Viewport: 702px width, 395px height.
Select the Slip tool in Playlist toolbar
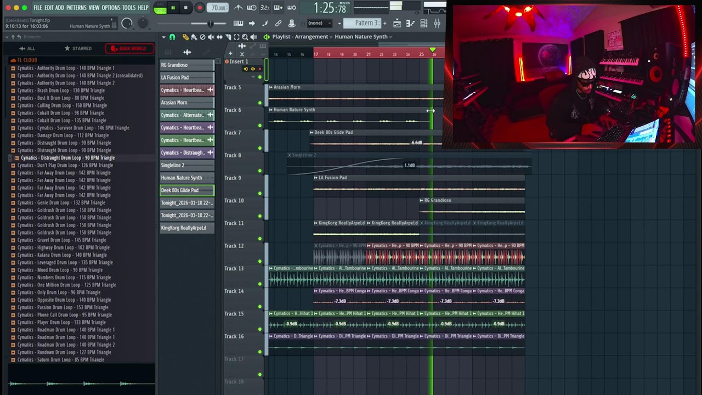tap(219, 37)
